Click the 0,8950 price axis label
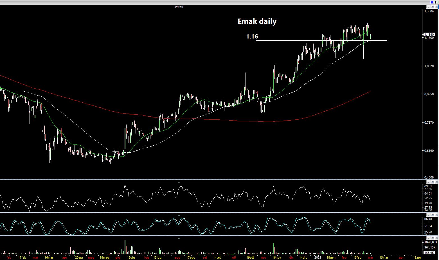The image size is (439, 260). click(429, 94)
